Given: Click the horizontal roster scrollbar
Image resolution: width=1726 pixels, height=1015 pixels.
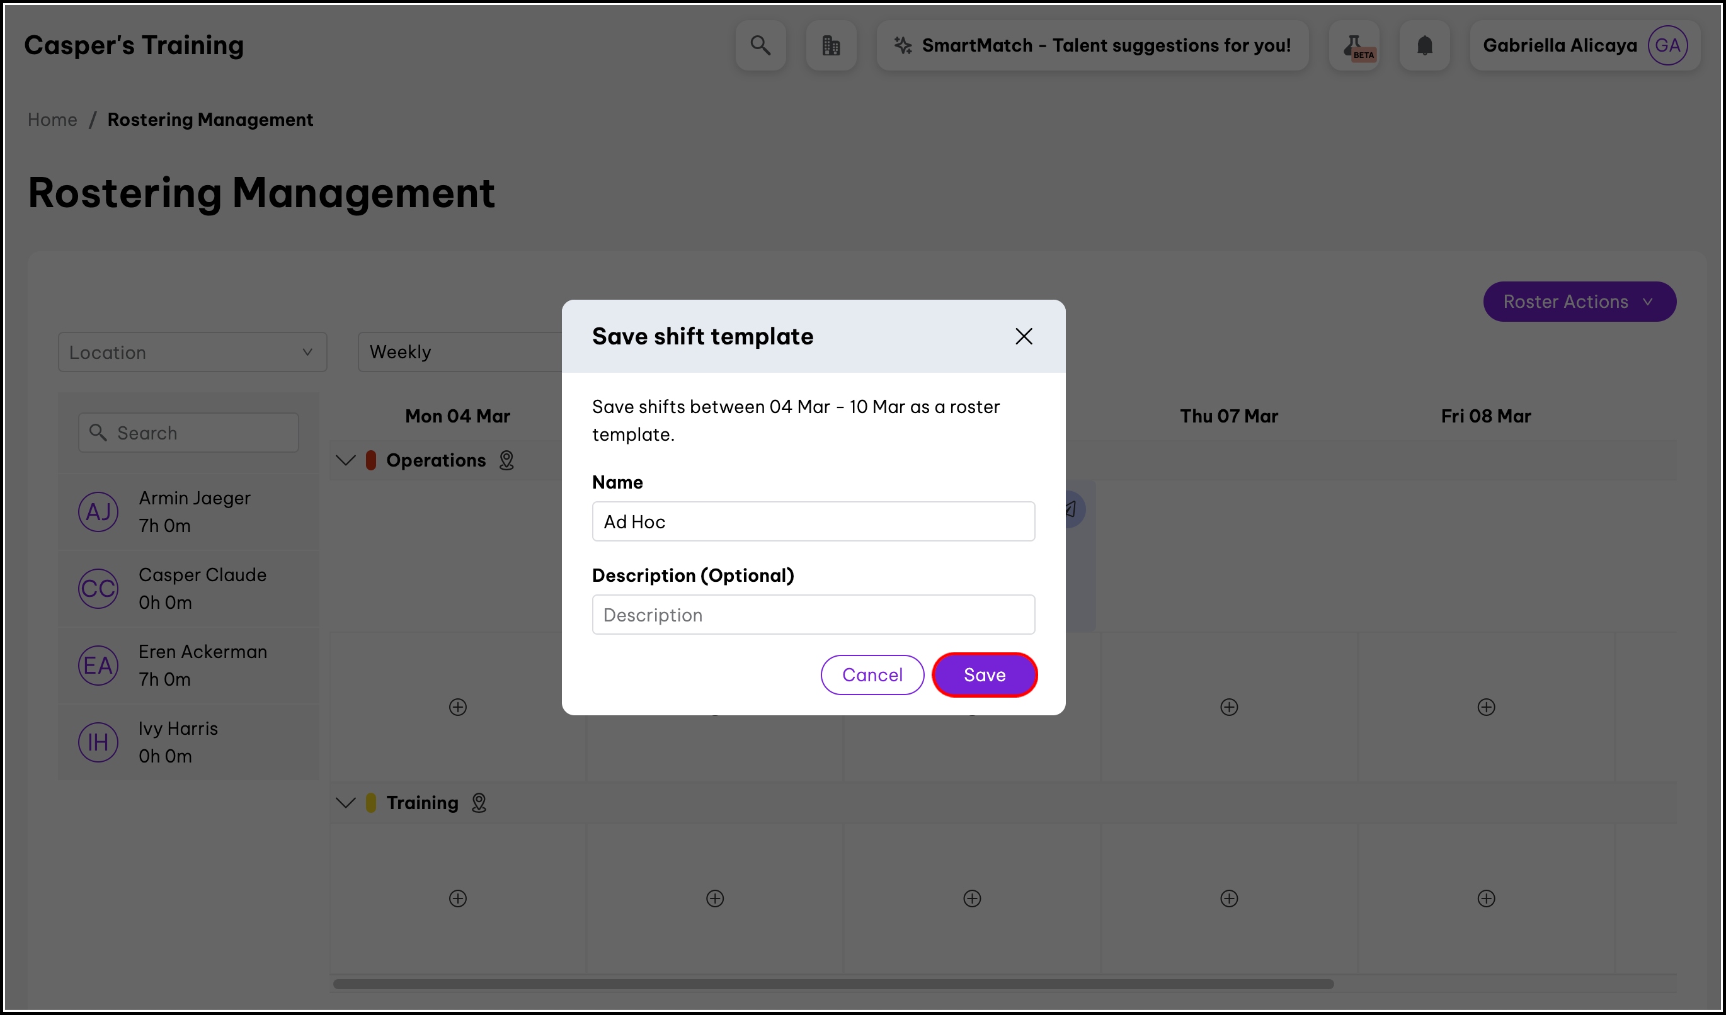Looking at the screenshot, I should [832, 984].
